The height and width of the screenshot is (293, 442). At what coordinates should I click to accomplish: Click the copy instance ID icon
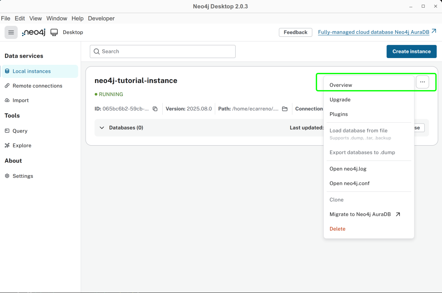(155, 109)
